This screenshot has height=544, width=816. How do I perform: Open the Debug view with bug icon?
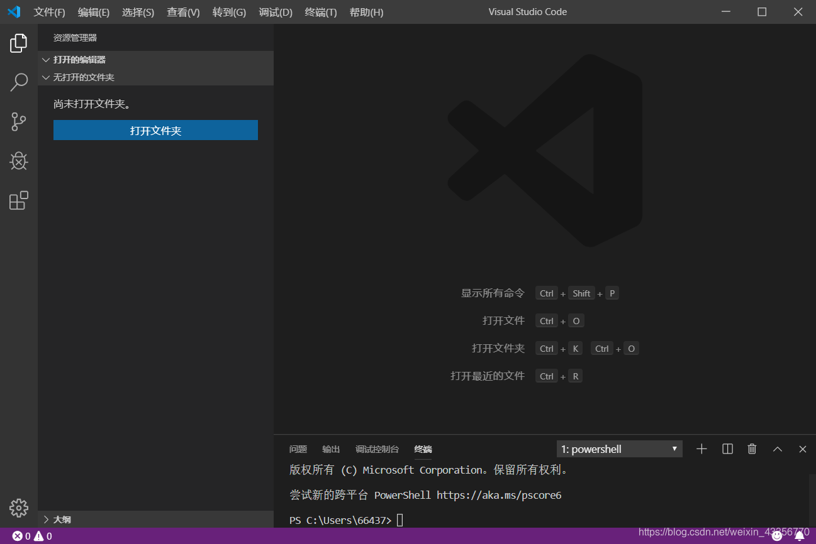pyautogui.click(x=19, y=161)
